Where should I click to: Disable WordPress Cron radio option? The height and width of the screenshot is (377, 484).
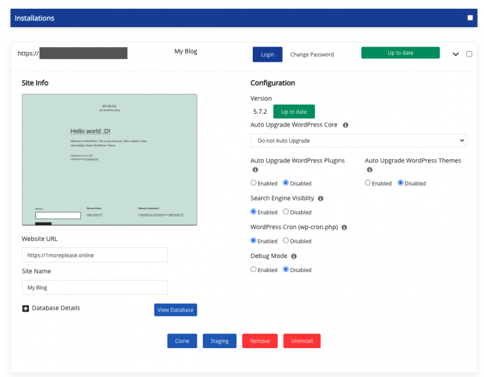286,240
